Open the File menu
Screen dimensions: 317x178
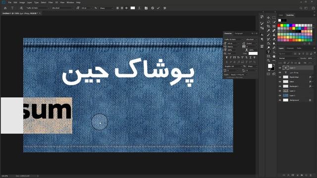pos(9,2)
